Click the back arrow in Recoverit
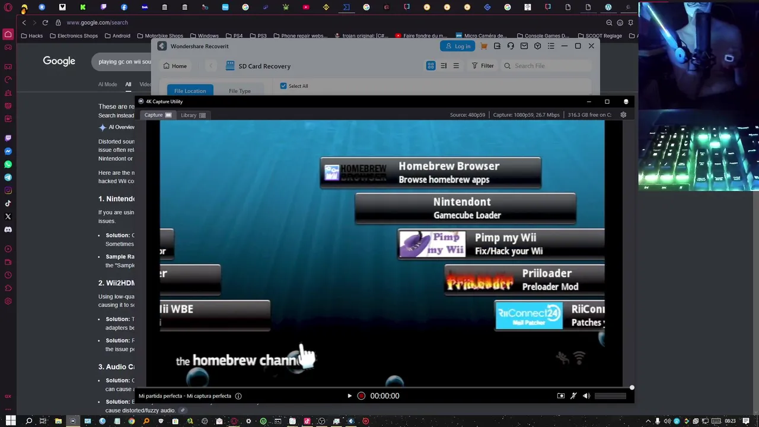 point(211,66)
